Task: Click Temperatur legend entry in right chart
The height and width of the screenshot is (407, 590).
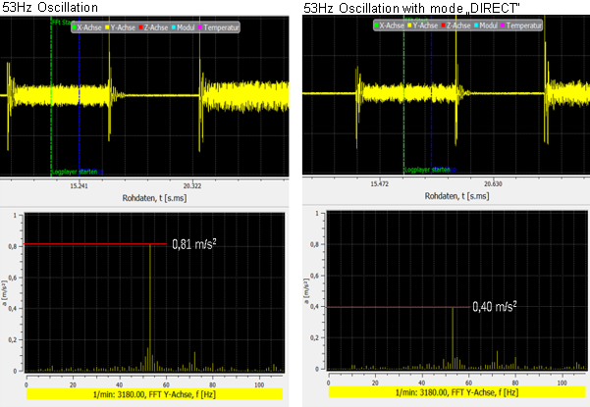Action: point(521,25)
